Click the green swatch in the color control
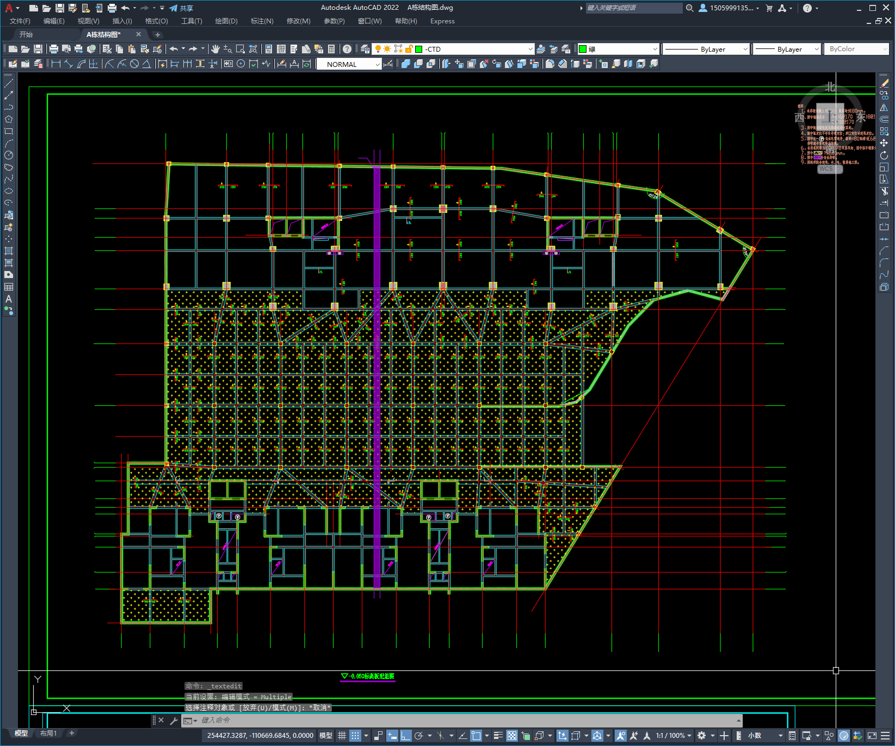The height and width of the screenshot is (746, 895). [583, 49]
